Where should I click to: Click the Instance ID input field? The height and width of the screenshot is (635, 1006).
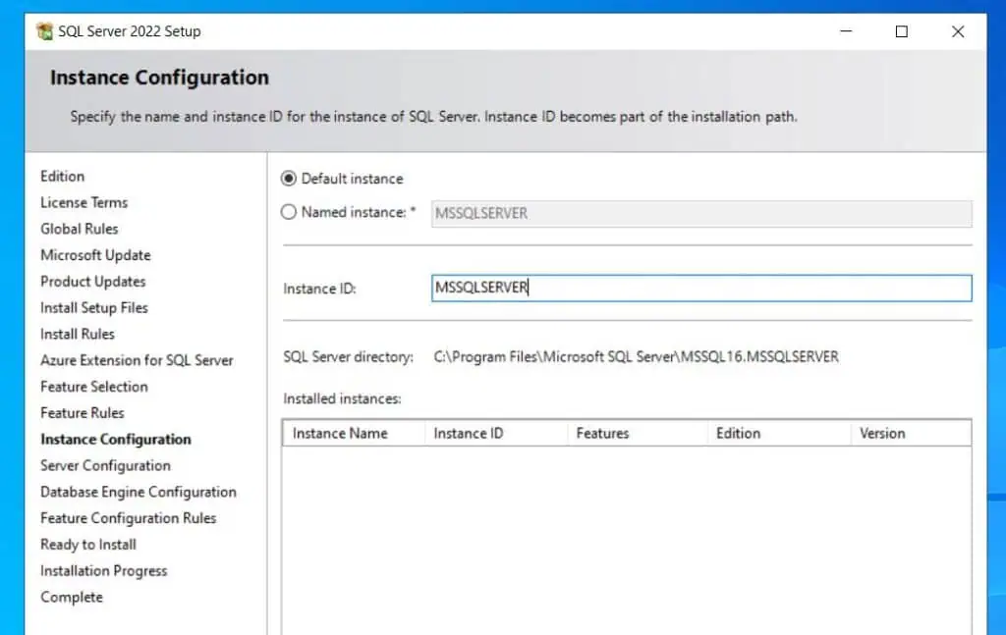701,288
